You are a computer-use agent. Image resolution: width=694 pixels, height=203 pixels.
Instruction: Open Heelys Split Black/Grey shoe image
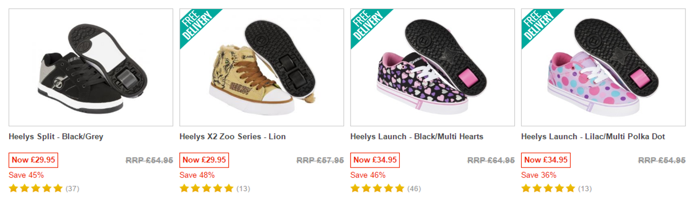coord(91,67)
